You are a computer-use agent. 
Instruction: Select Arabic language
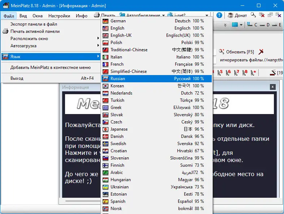tap(156, 172)
